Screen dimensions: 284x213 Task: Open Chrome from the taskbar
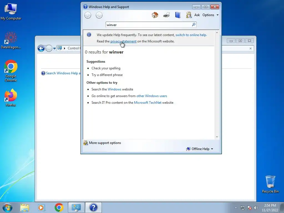59,207
